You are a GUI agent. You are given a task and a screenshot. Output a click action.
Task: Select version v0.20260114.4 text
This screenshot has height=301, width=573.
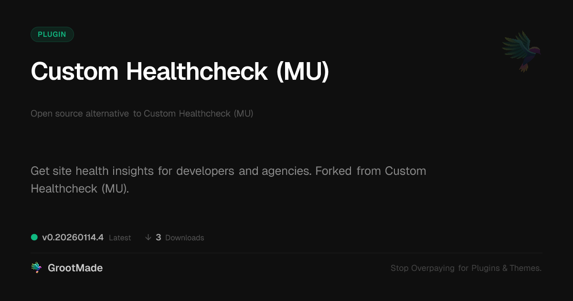[x=73, y=237]
